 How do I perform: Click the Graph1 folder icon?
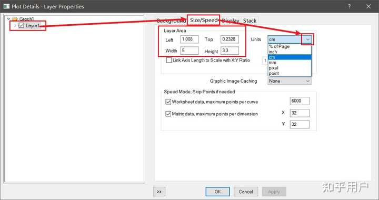point(15,18)
